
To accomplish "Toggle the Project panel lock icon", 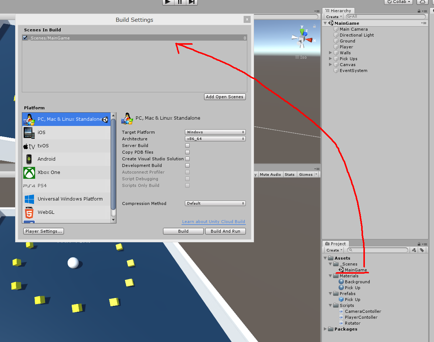I will click(419, 244).
